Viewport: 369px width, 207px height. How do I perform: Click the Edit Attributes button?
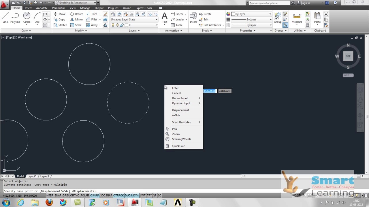(x=210, y=25)
